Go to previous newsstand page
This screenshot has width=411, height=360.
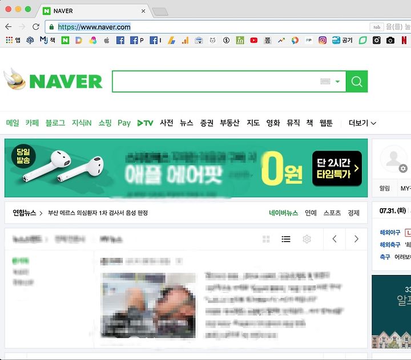pos(335,239)
